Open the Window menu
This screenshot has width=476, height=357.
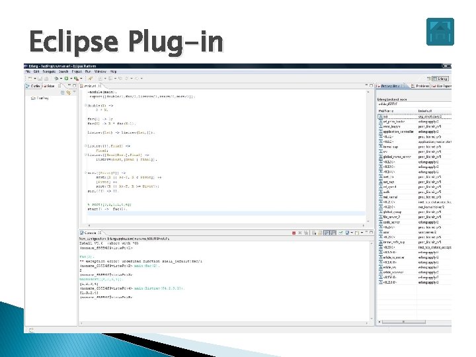point(100,71)
